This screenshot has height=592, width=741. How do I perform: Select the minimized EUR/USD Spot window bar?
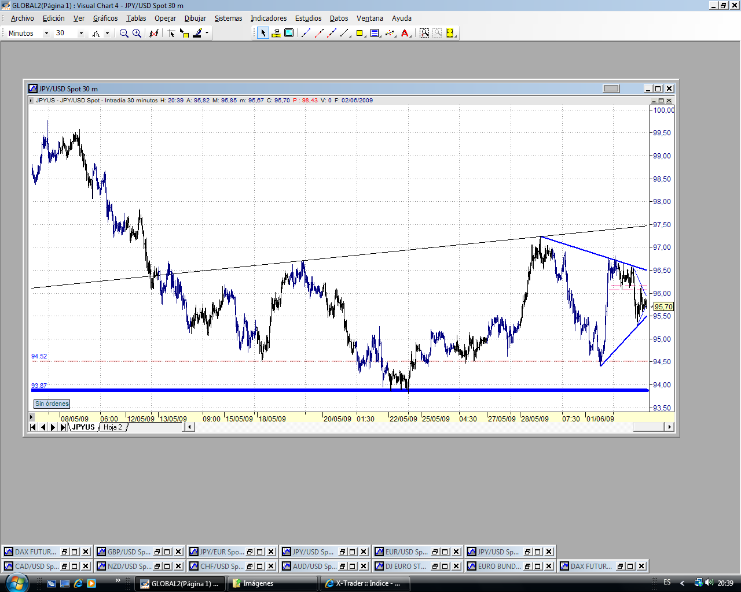point(401,552)
